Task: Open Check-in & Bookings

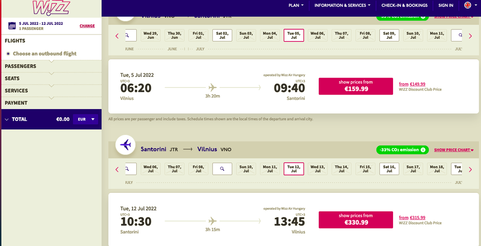Action: pos(404,5)
